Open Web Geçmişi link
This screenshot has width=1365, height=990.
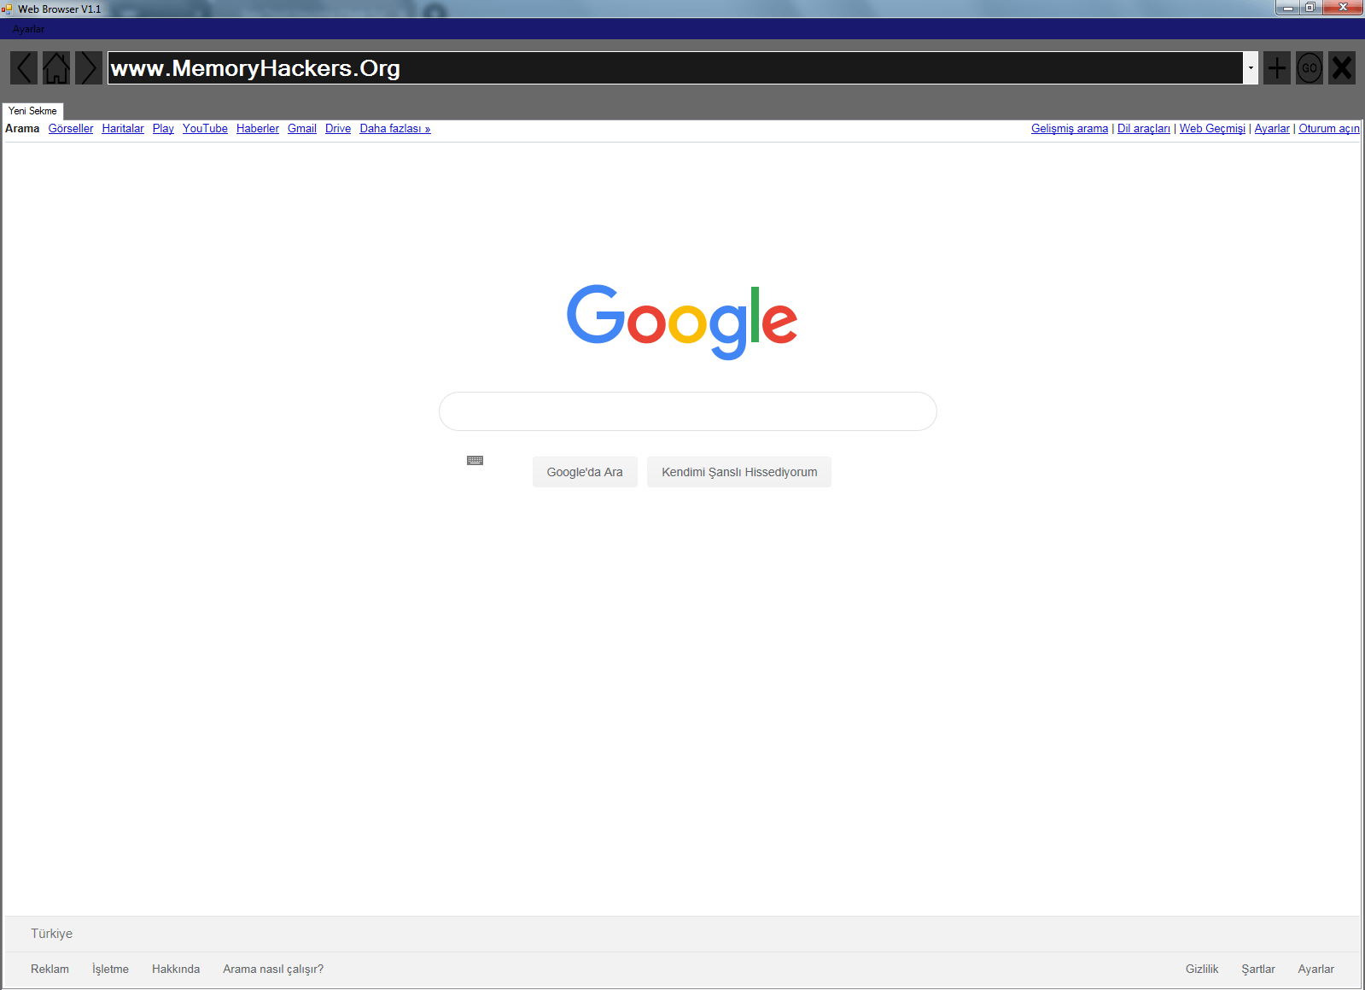pyautogui.click(x=1212, y=129)
